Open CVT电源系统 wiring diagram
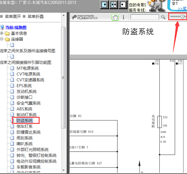Screen dimensions: 187x174 (28, 74)
